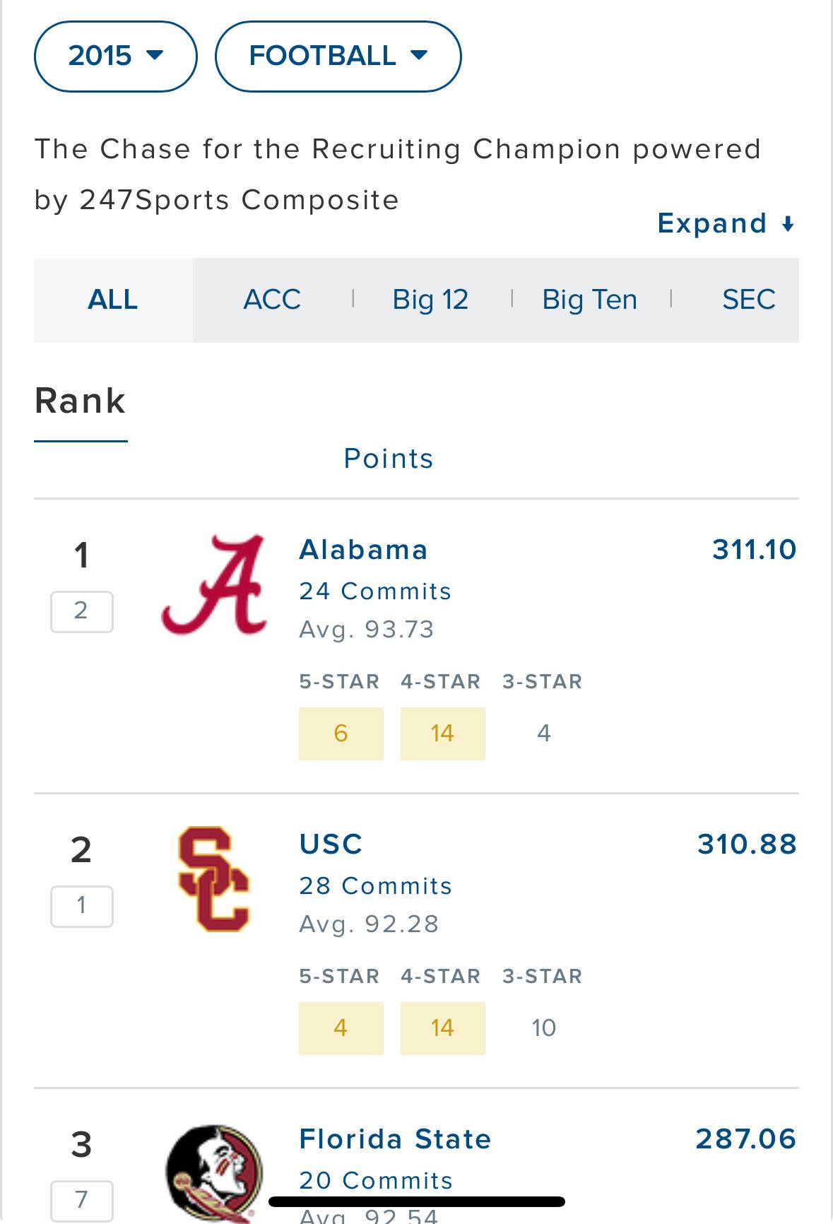Select the ALL conferences tab
Viewport: 833px width, 1224px height.
[x=113, y=300]
